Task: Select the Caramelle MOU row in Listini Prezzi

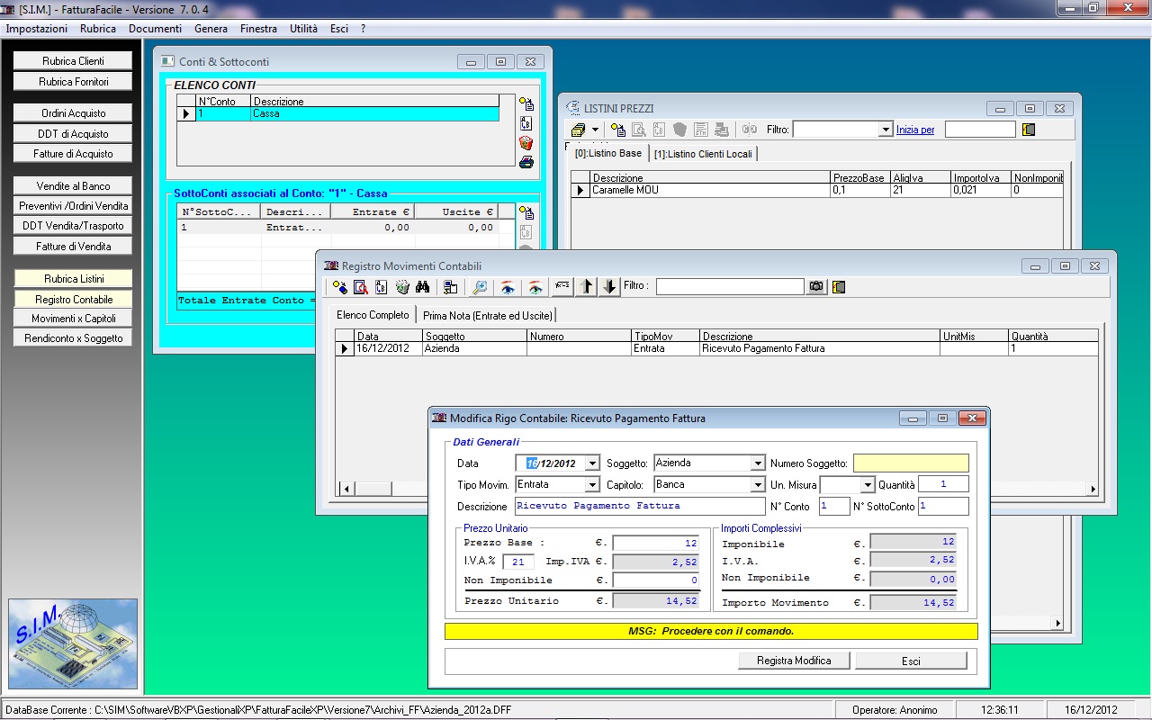Action: [817, 191]
